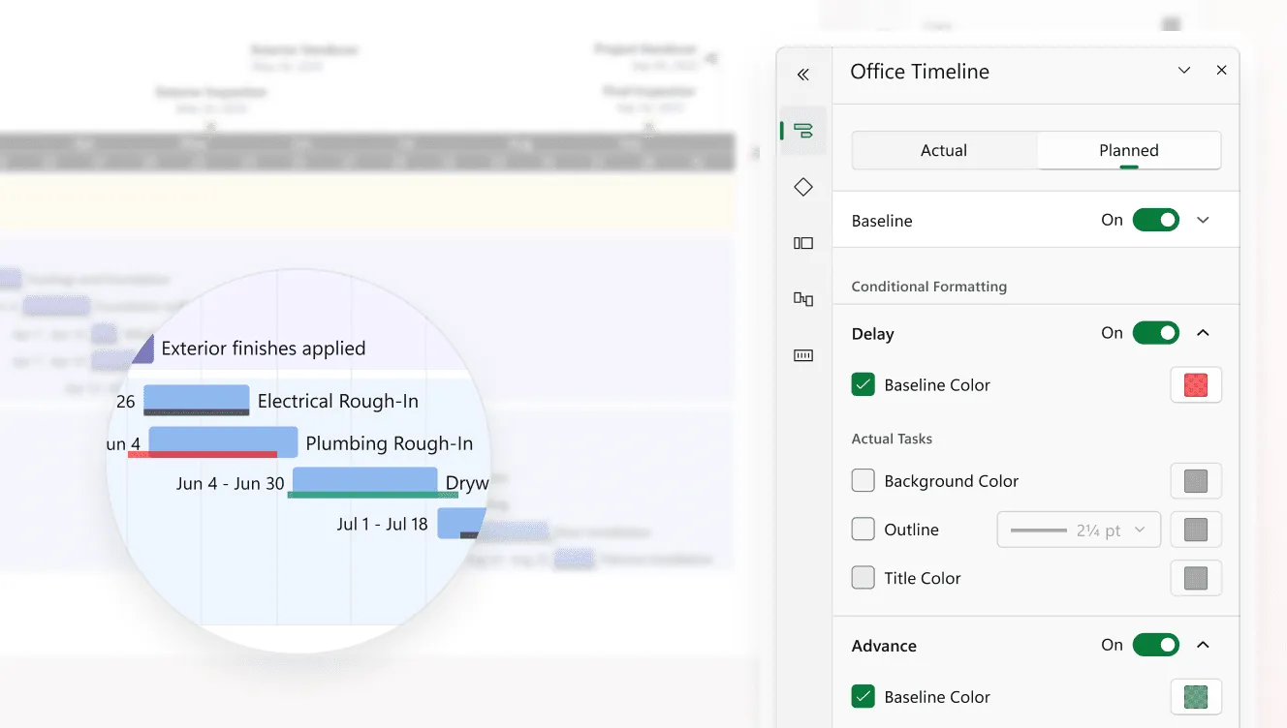Collapse the Delay section chevron
The width and height of the screenshot is (1287, 728).
point(1203,333)
